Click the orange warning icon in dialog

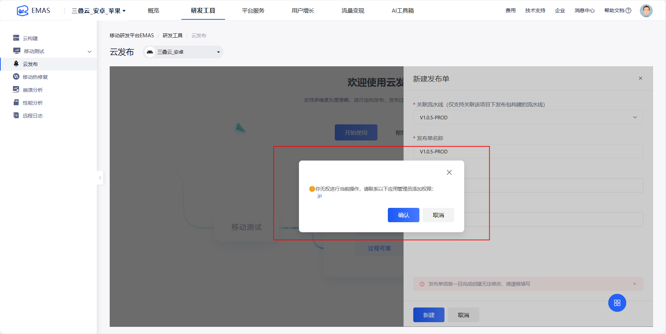[x=312, y=189]
